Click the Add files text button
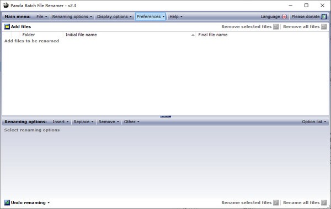Screen dimensions: 331x209 (21, 27)
